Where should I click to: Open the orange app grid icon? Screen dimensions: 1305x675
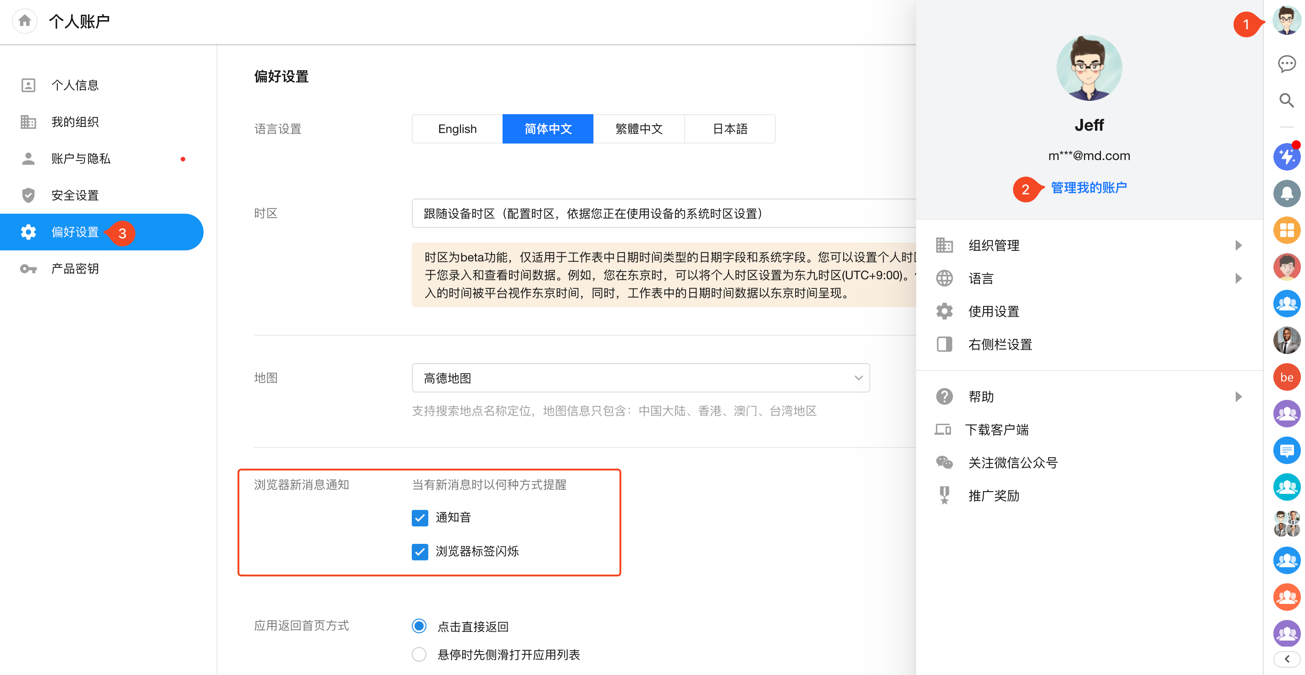click(x=1286, y=230)
